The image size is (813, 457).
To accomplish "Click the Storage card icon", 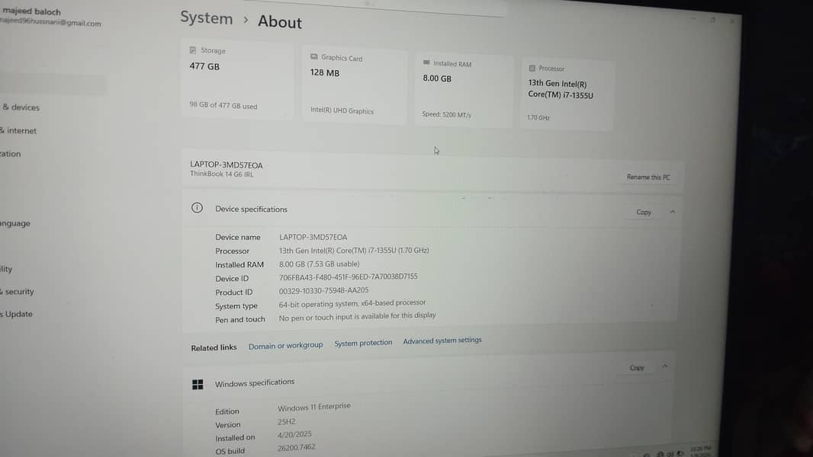I will [193, 50].
